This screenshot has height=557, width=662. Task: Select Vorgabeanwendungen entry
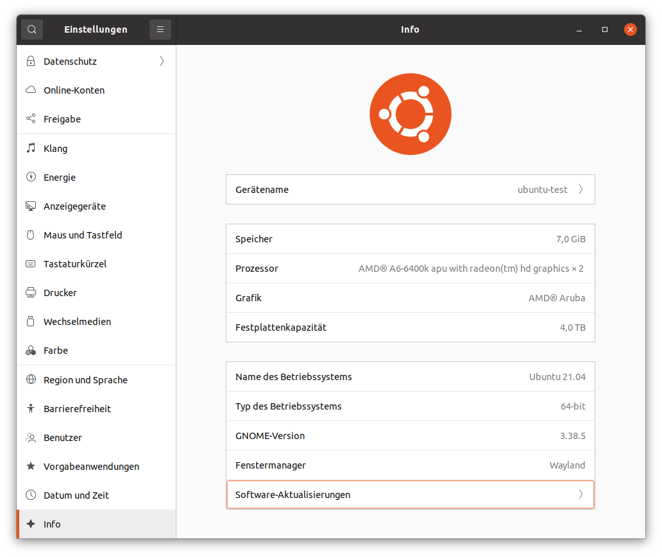coord(96,466)
